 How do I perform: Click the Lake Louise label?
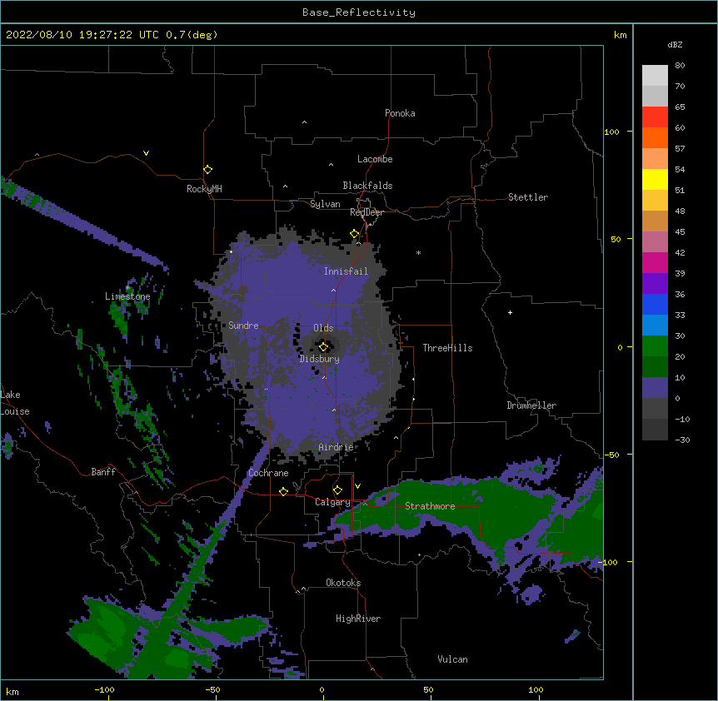click(15, 403)
